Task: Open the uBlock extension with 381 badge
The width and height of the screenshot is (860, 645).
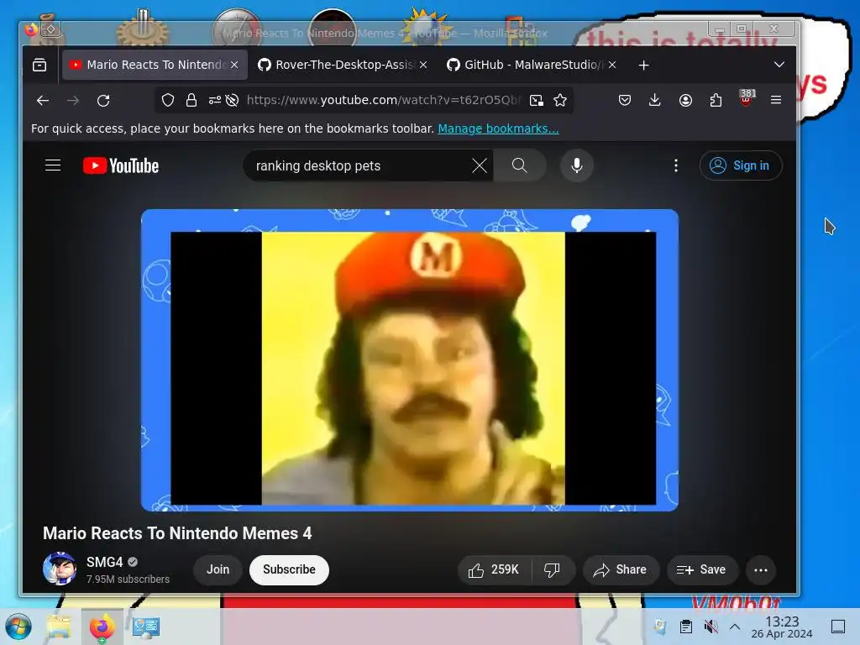Action: [746, 99]
